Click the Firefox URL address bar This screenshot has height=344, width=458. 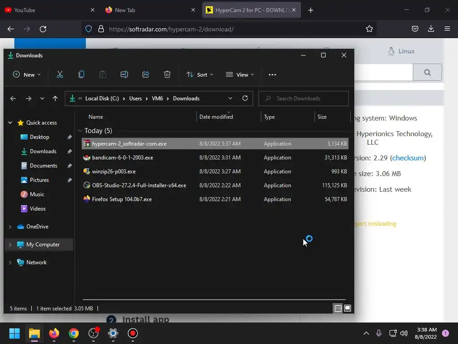[229, 29]
